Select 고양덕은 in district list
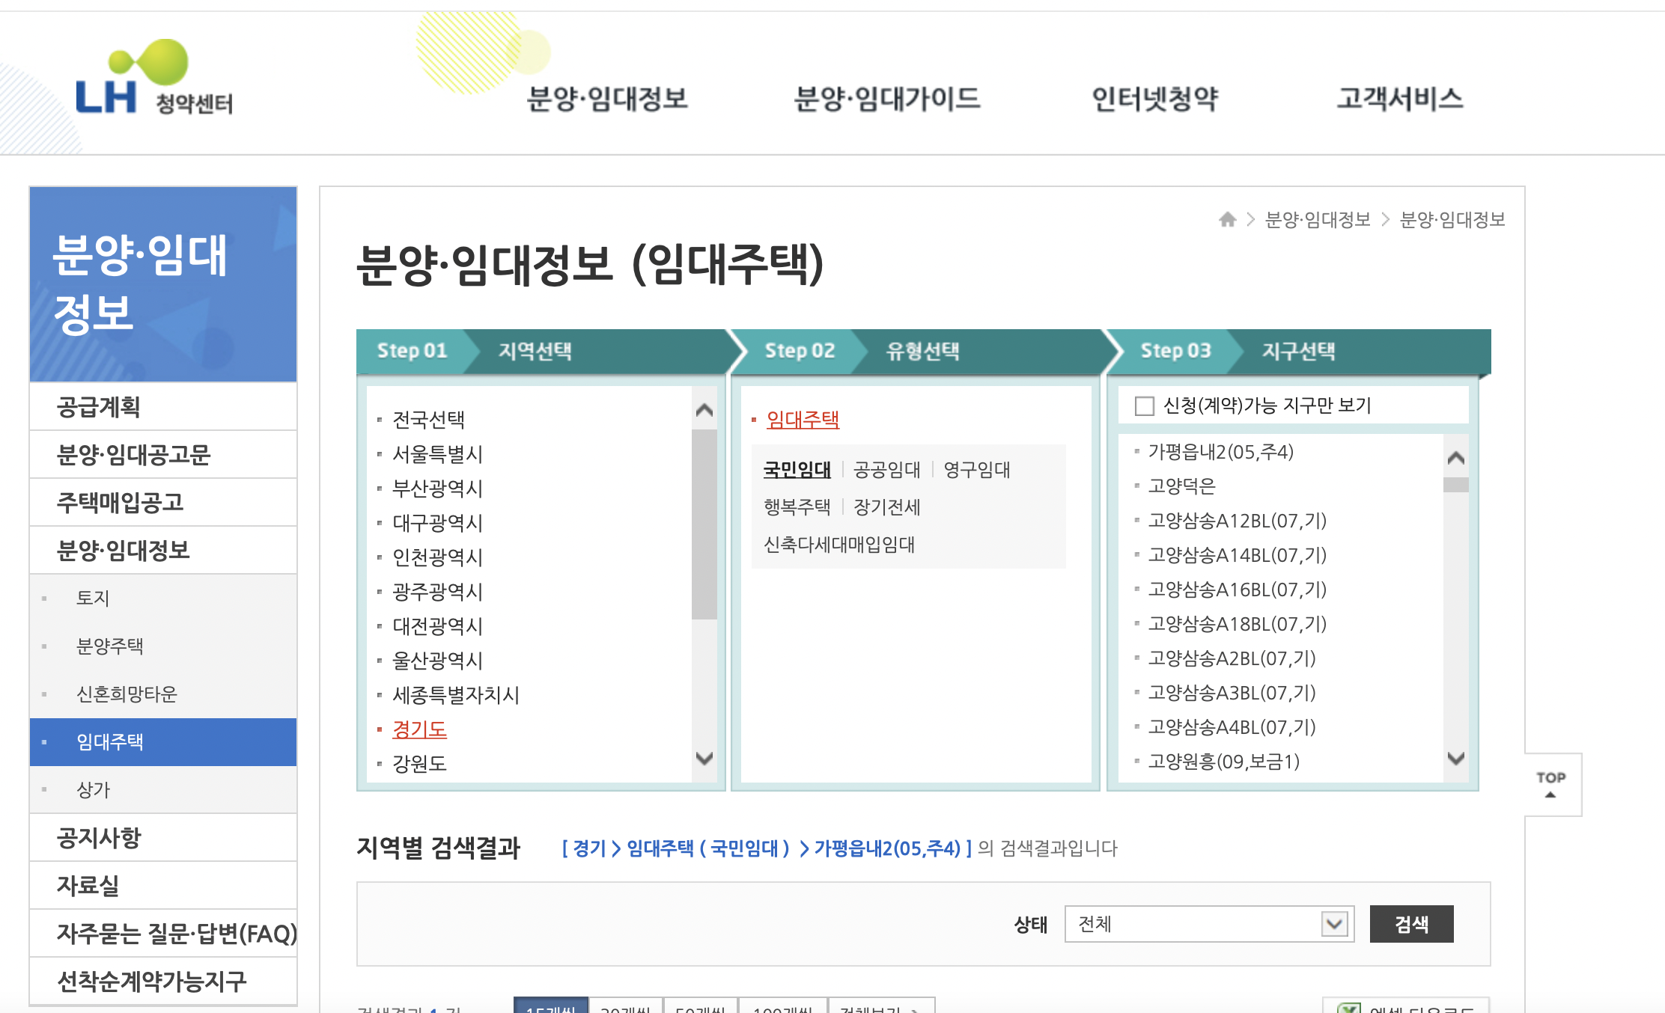 coord(1181,486)
